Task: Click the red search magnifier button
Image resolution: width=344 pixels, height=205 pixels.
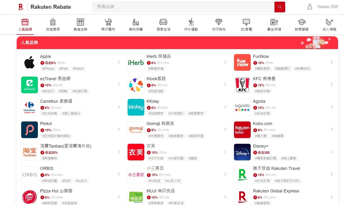Action: (280, 7)
